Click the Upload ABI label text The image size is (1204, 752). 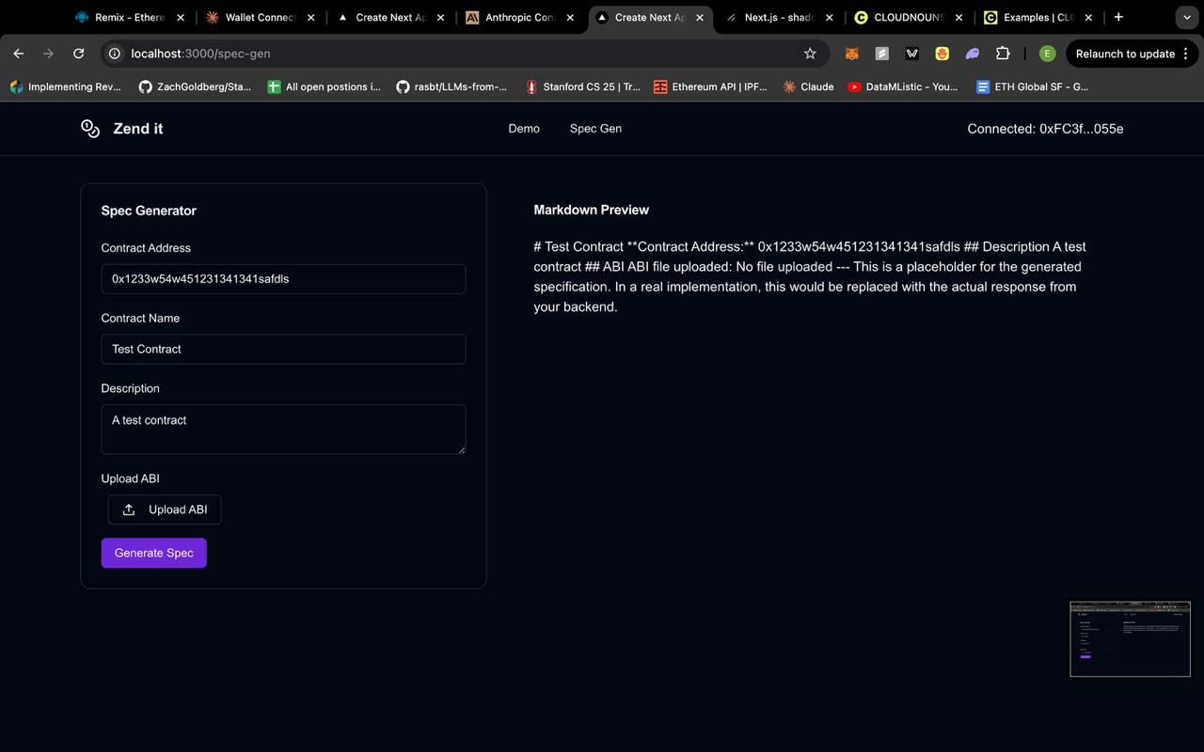tap(131, 478)
